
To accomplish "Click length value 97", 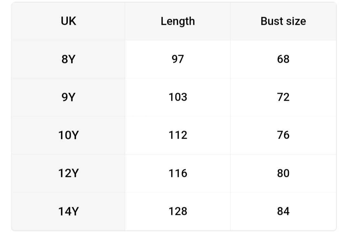I will [178, 59].
